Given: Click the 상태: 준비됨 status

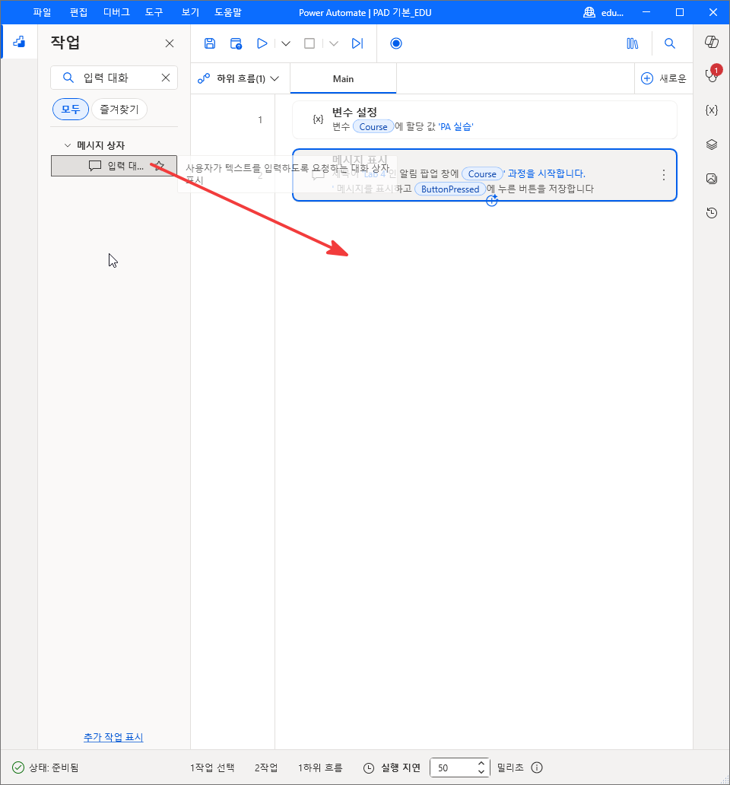Looking at the screenshot, I should pos(46,768).
